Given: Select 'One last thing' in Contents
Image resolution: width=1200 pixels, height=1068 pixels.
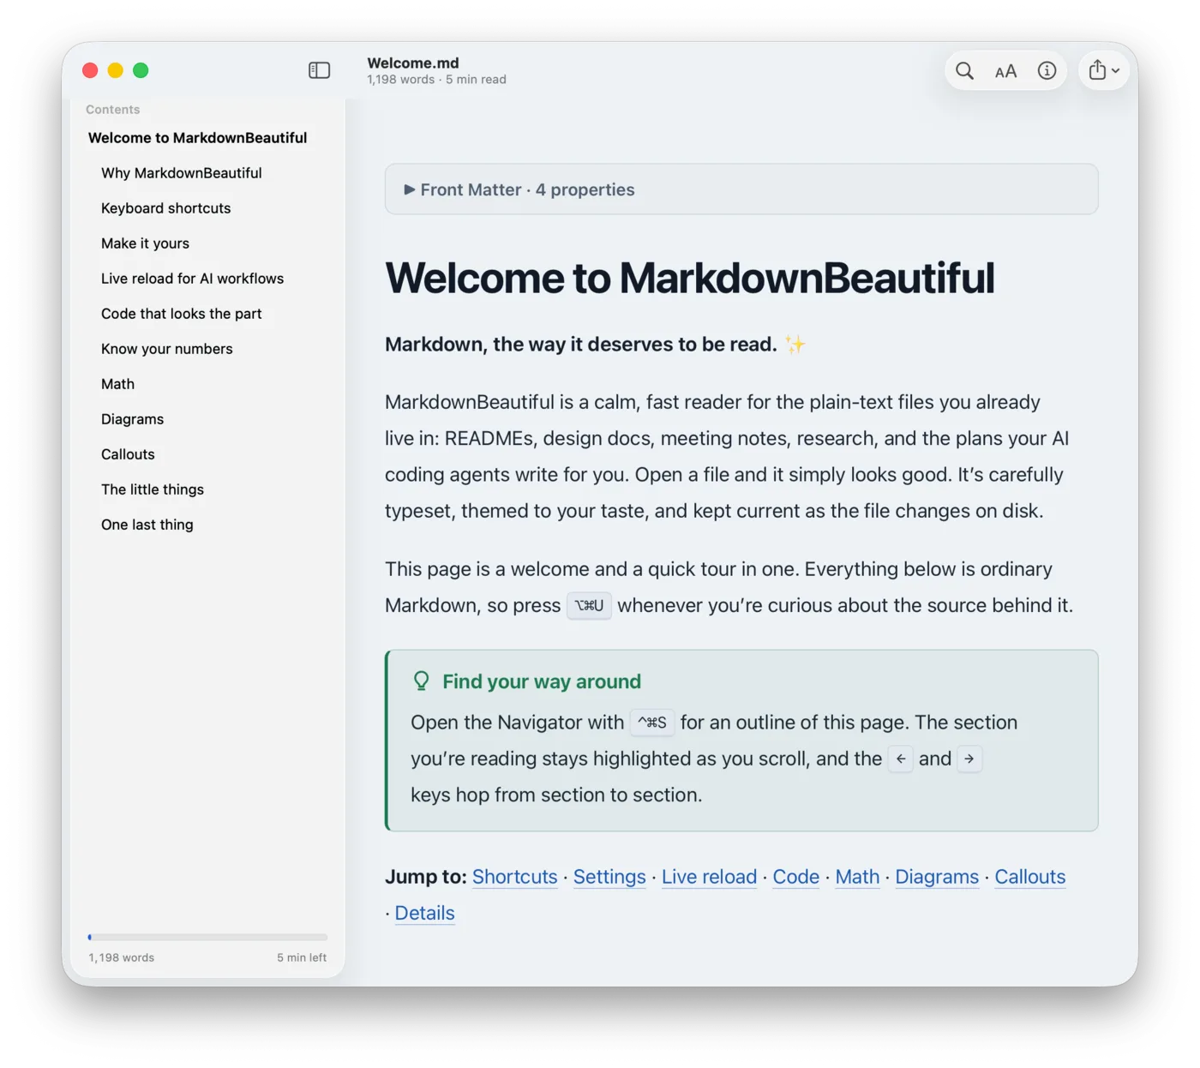Looking at the screenshot, I should click(x=147, y=525).
